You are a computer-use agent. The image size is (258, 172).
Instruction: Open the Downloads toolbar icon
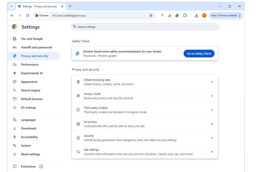[x=196, y=15]
